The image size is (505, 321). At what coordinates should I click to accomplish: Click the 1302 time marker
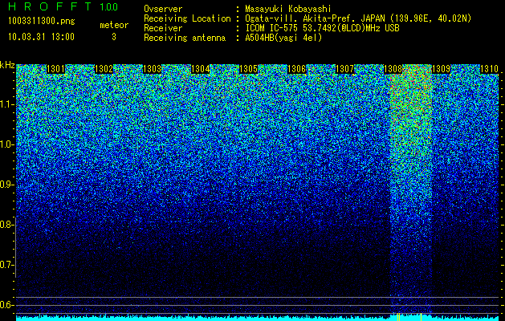(104, 69)
